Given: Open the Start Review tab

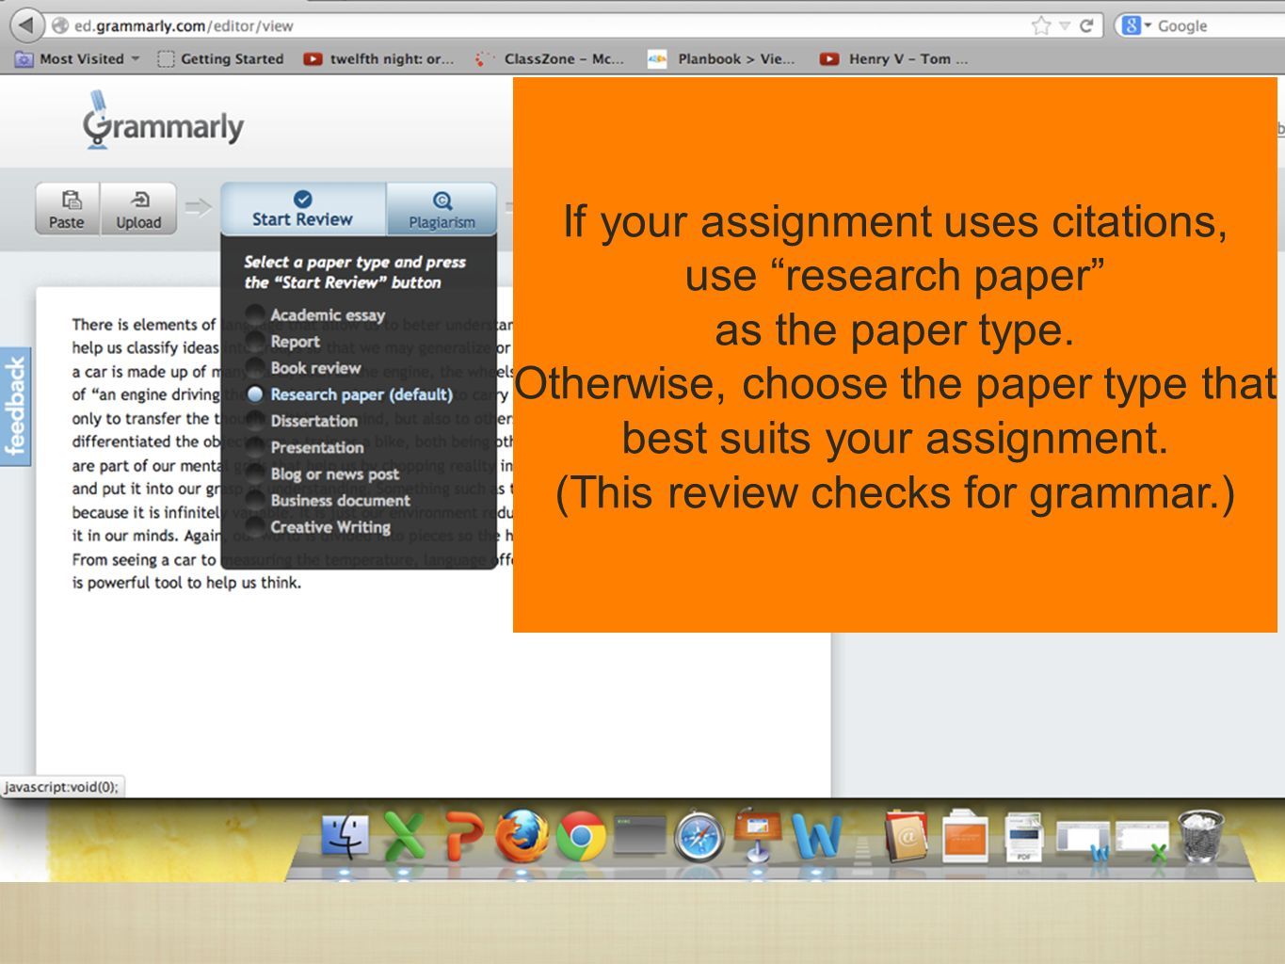Looking at the screenshot, I should (302, 209).
